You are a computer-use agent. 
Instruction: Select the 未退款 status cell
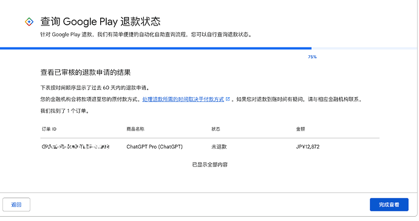(219, 147)
